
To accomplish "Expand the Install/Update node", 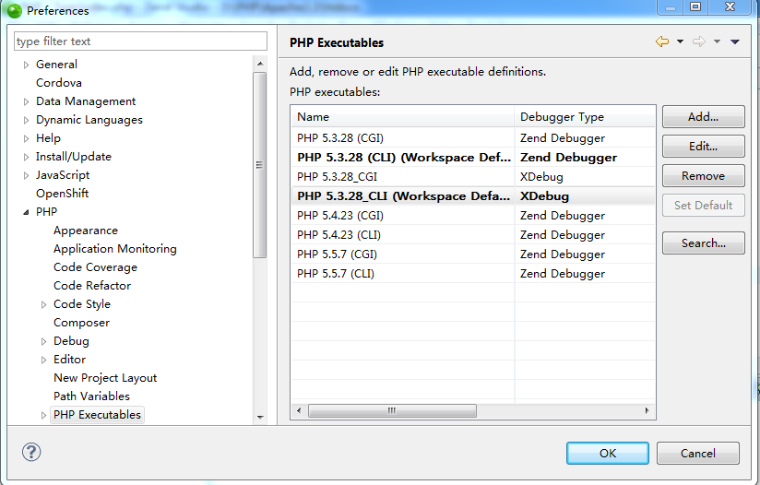I will tap(26, 157).
